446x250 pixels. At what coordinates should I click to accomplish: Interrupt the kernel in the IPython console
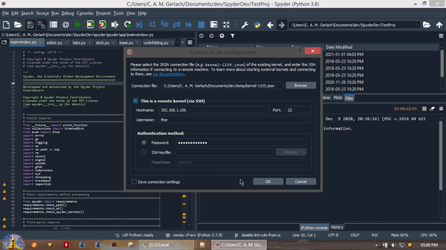coord(424,109)
